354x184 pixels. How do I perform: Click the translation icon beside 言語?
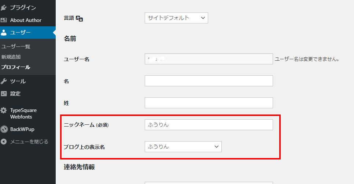click(x=79, y=19)
